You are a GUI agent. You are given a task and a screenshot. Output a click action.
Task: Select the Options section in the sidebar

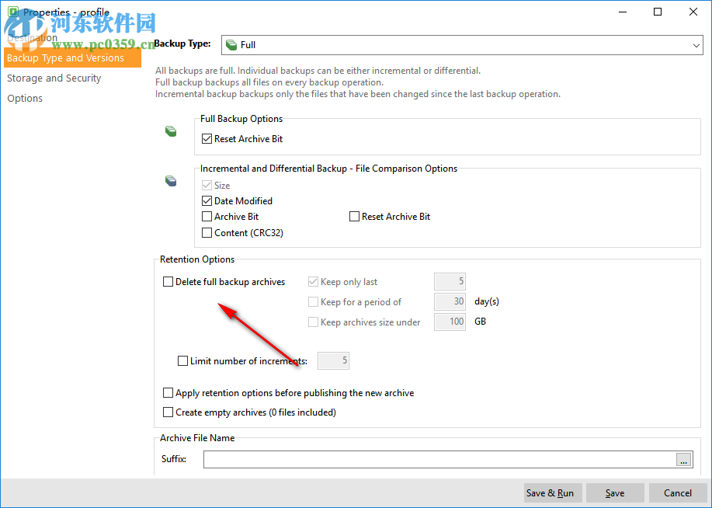24,98
